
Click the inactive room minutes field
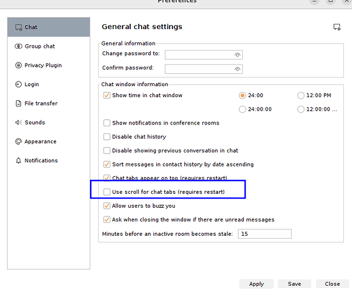[x=264, y=234]
